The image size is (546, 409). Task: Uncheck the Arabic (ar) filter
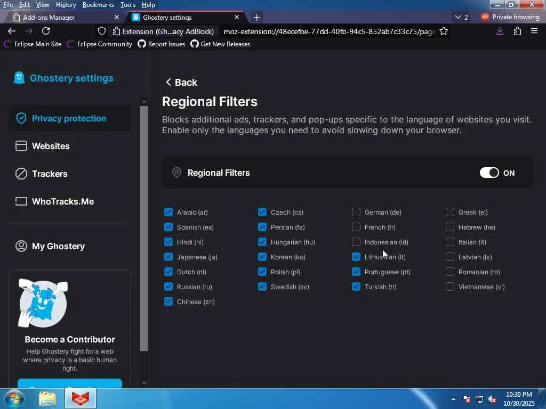point(168,212)
